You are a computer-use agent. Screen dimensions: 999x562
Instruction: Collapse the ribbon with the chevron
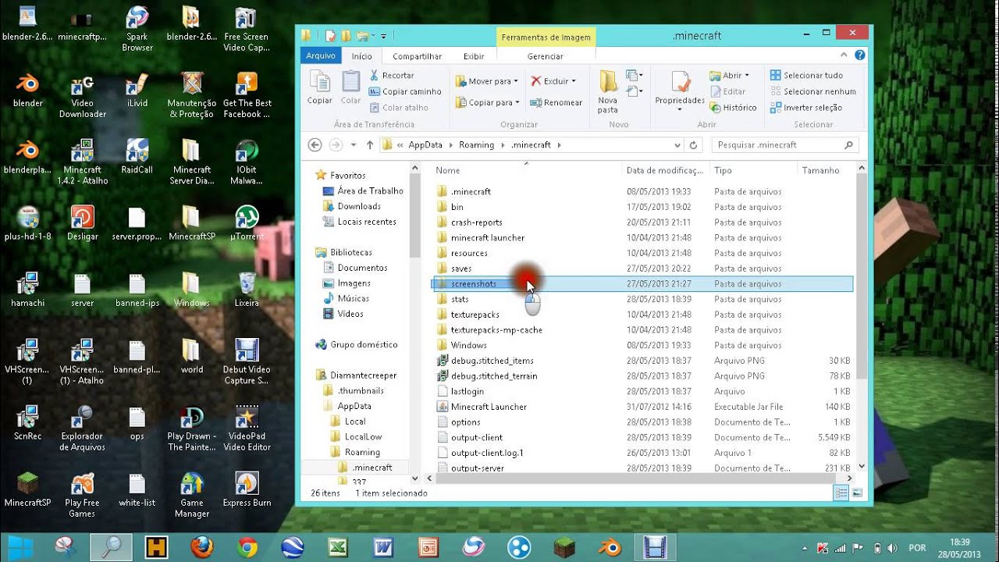tap(844, 55)
